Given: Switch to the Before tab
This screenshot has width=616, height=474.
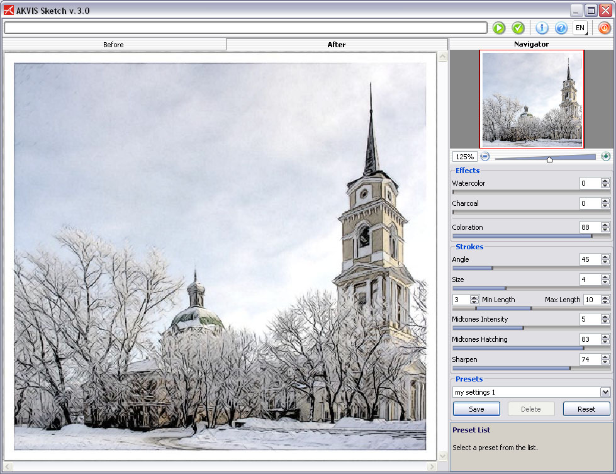Looking at the screenshot, I should coord(113,45).
